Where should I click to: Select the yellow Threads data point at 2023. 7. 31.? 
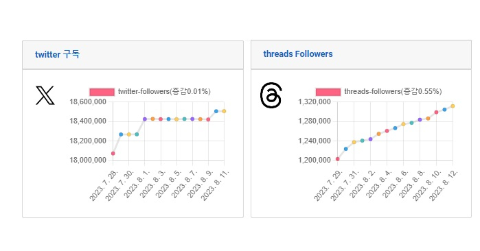(x=354, y=142)
